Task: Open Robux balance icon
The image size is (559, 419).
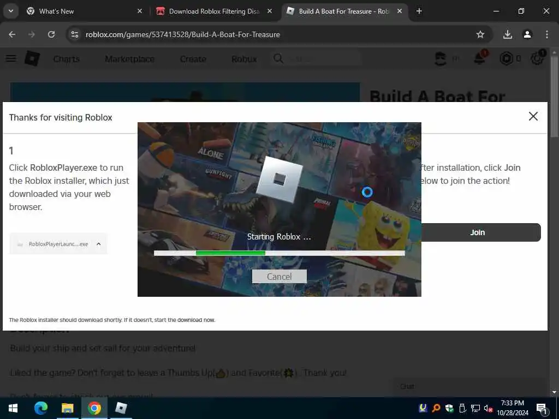Action: 506,58
